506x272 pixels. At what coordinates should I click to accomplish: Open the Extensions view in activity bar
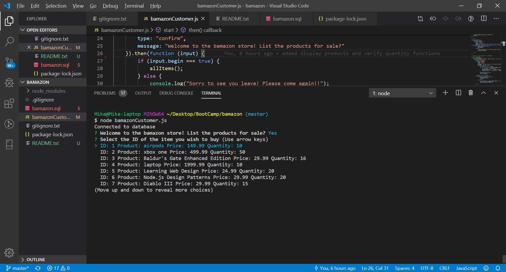coord(9,103)
